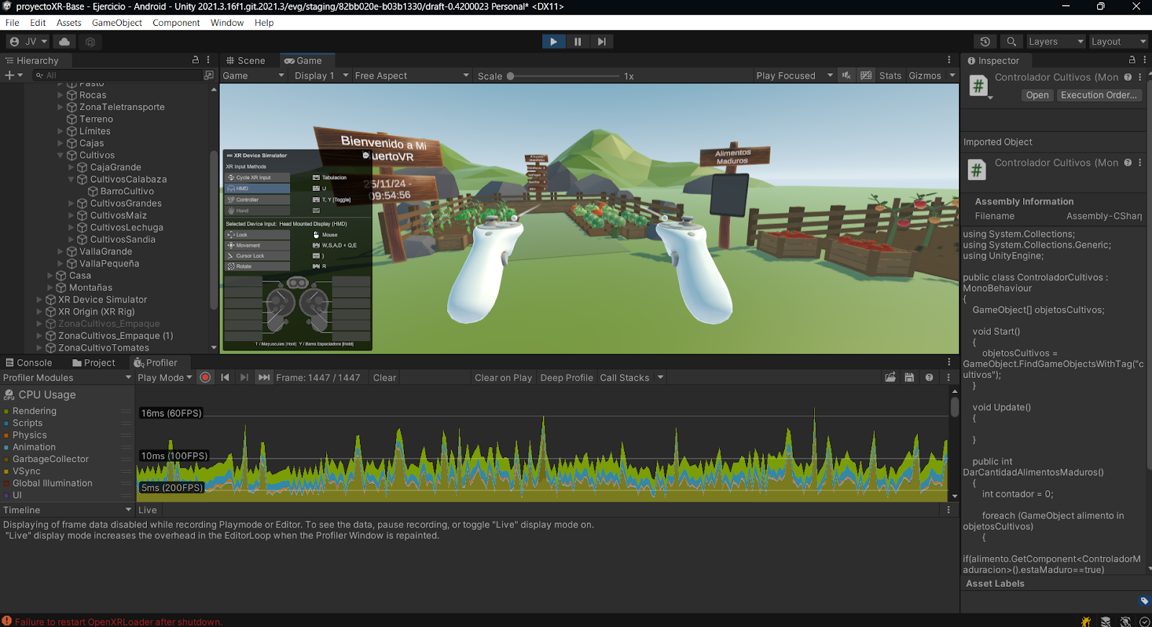The image size is (1152, 627).
Task: Switch to the Scene tab
Action: click(x=246, y=60)
